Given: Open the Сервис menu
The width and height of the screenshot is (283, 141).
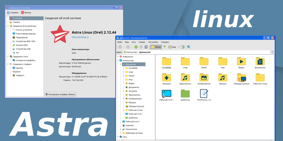Looking at the screenshot, I should (x=142, y=42).
